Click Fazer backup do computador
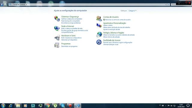The height and width of the screenshot is (108, 192). pyautogui.click(x=71, y=21)
